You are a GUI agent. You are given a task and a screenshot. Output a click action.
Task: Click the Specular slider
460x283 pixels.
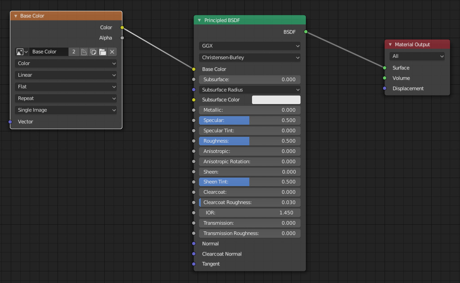click(x=250, y=120)
